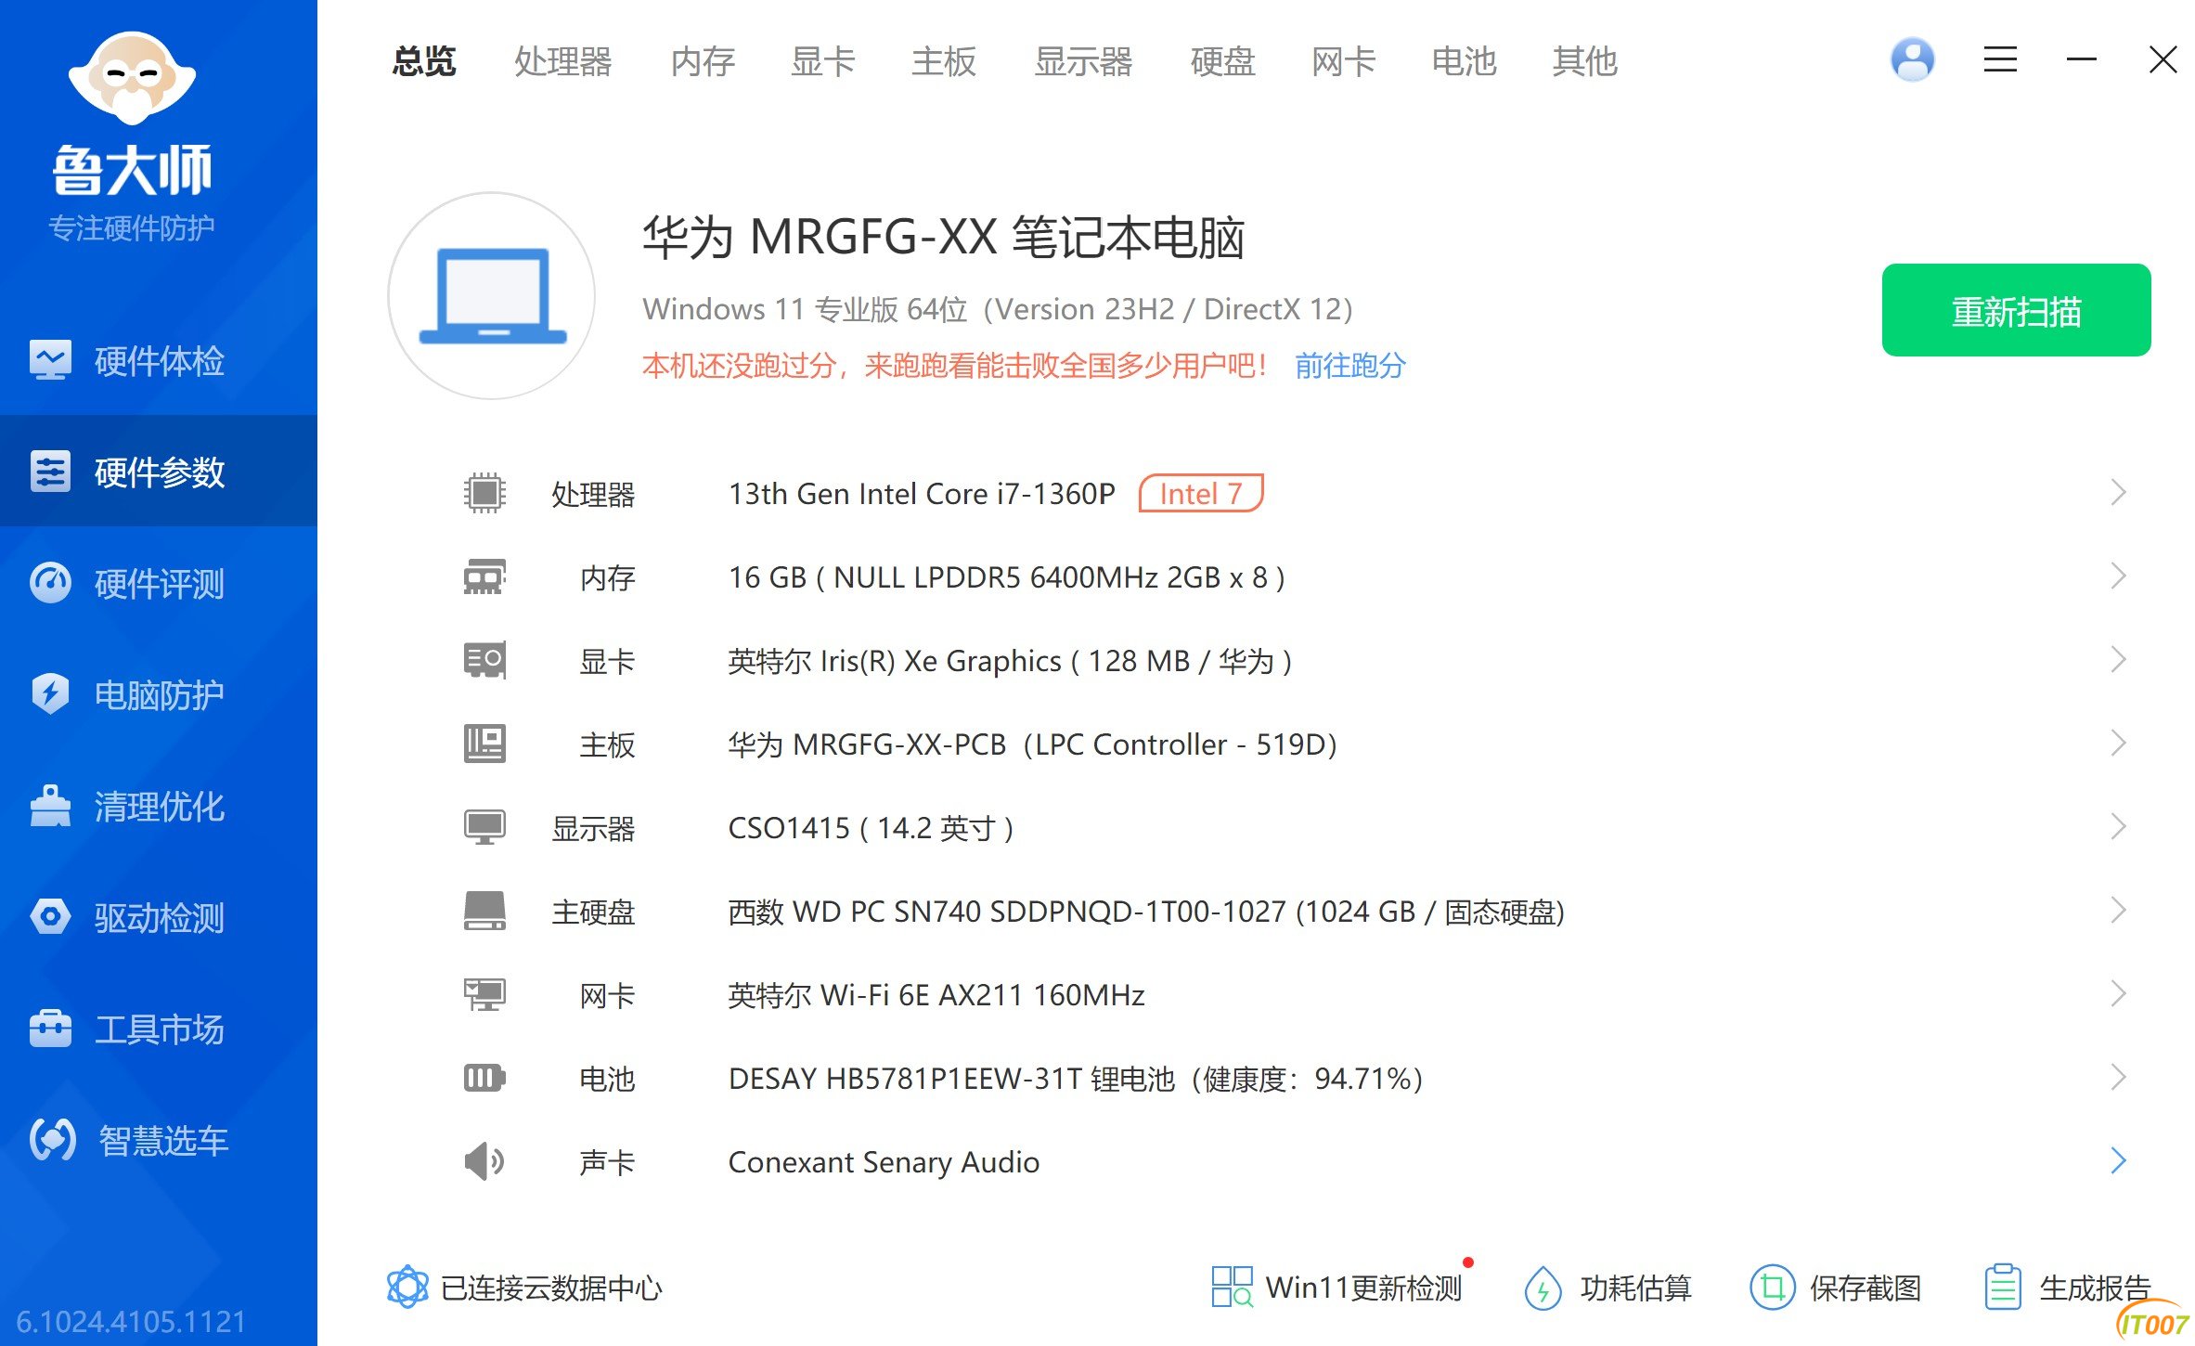This screenshot has width=2195, height=1346.
Task: Switch to the 处理器 tab
Action: 563,61
